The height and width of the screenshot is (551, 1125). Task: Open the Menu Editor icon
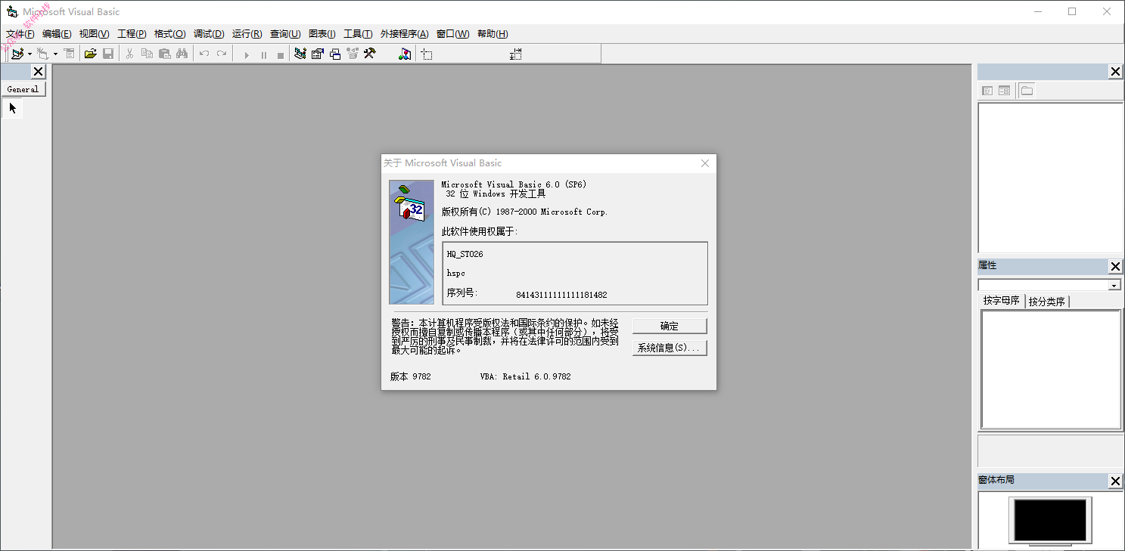[69, 54]
